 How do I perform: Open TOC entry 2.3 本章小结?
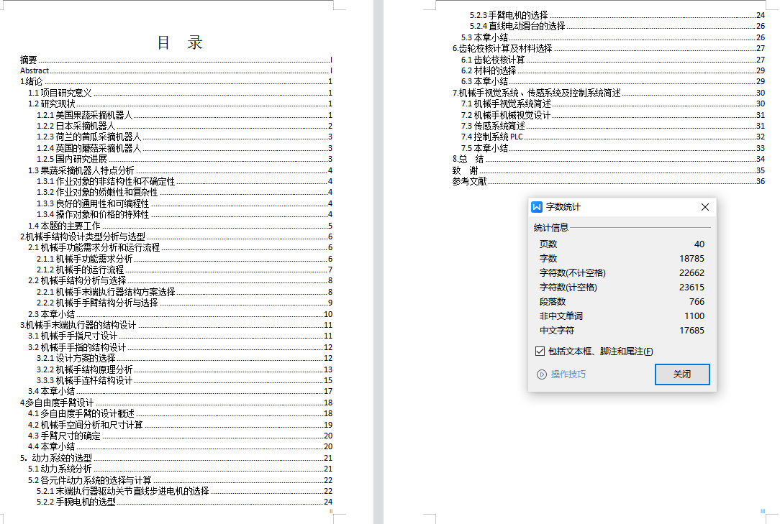180,314
